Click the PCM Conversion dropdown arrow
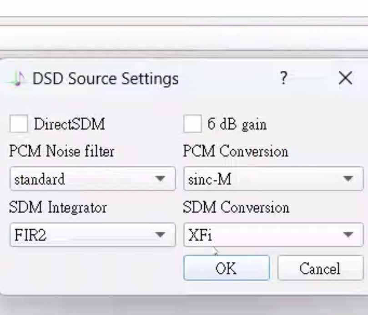Image resolution: width=368 pixels, height=315 pixels. (x=348, y=179)
